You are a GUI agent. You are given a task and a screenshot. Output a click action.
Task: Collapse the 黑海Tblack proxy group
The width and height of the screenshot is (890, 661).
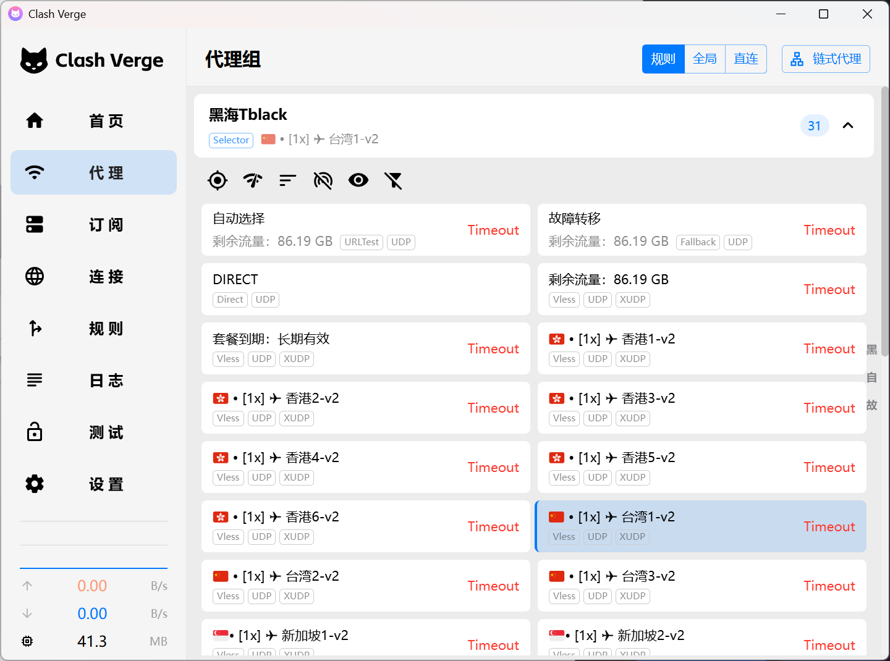tap(848, 125)
